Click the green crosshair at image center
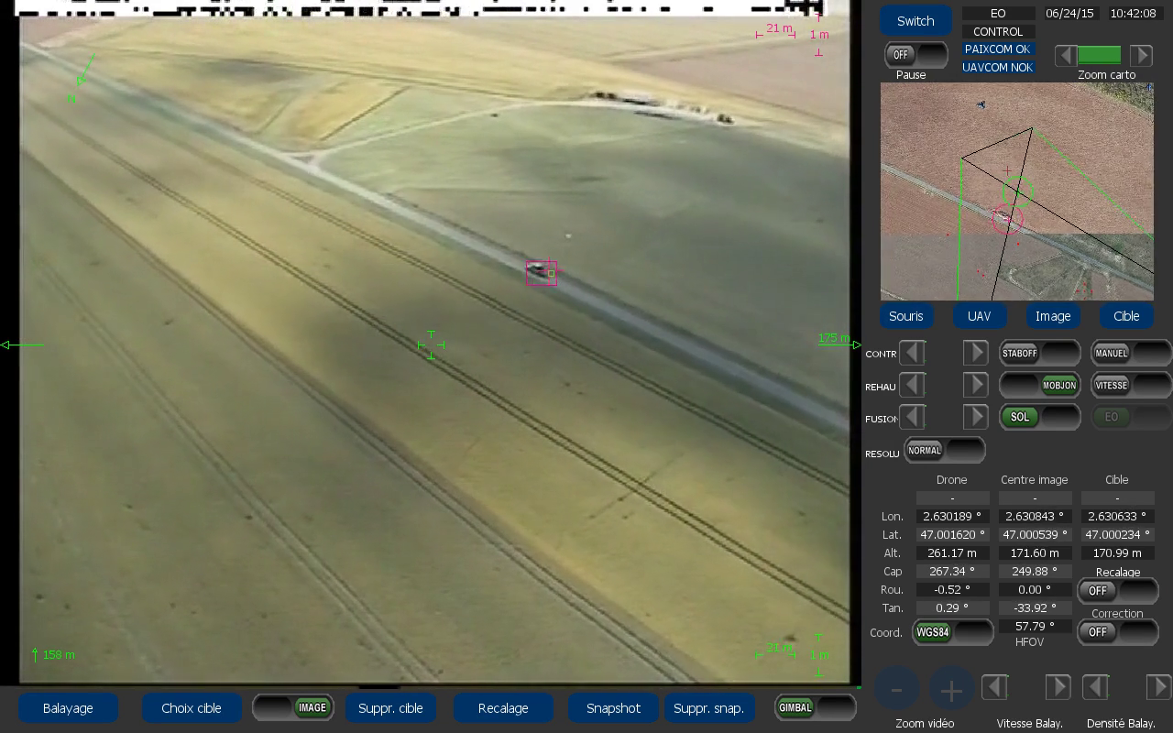Image resolution: width=1173 pixels, height=733 pixels. point(431,345)
